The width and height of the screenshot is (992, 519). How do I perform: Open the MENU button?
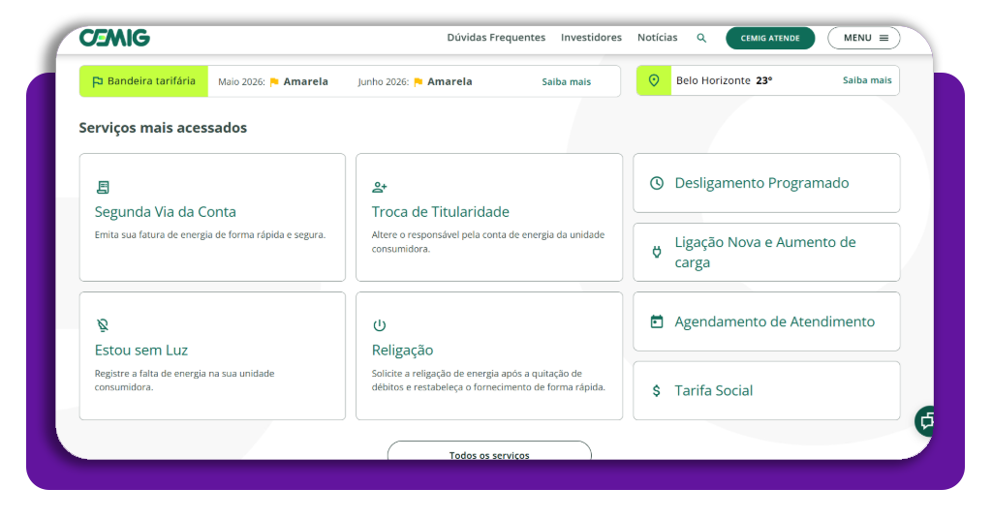click(x=863, y=38)
